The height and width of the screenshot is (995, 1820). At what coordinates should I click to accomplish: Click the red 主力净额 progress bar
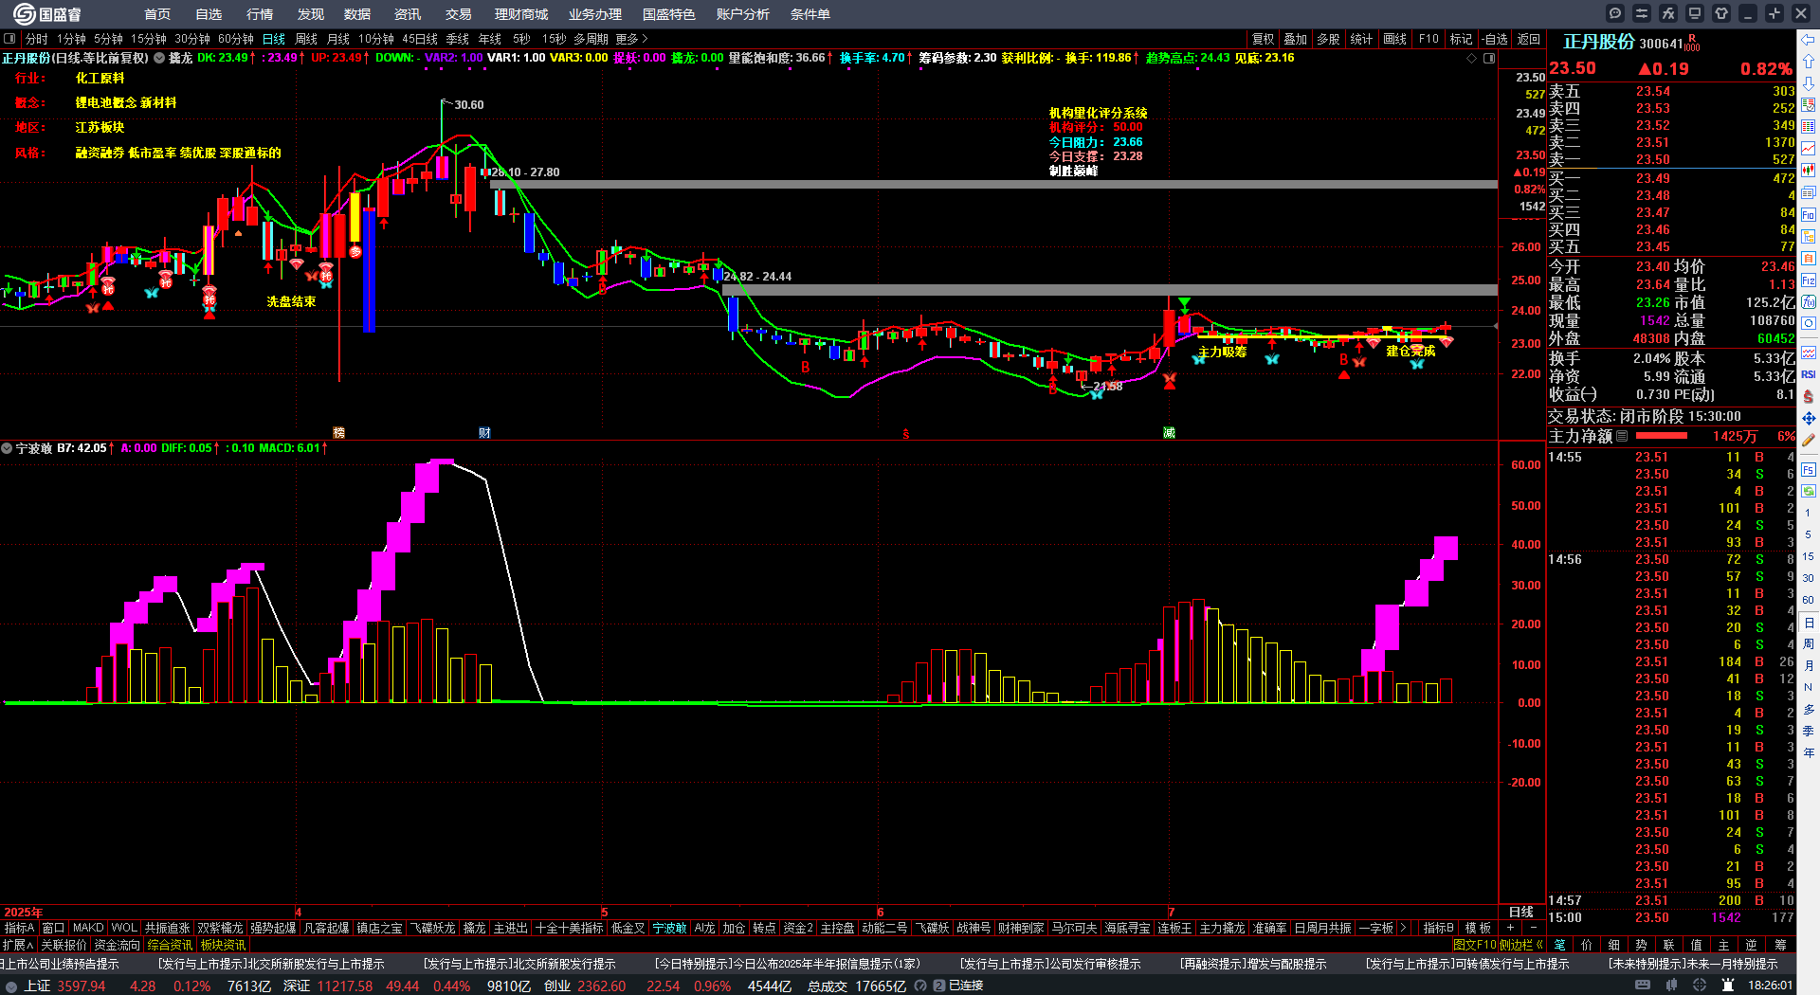(1662, 436)
